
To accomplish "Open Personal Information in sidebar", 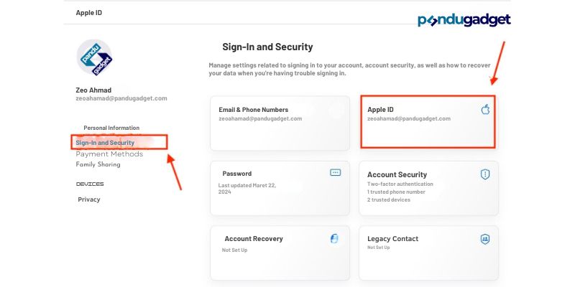I will 111,128.
